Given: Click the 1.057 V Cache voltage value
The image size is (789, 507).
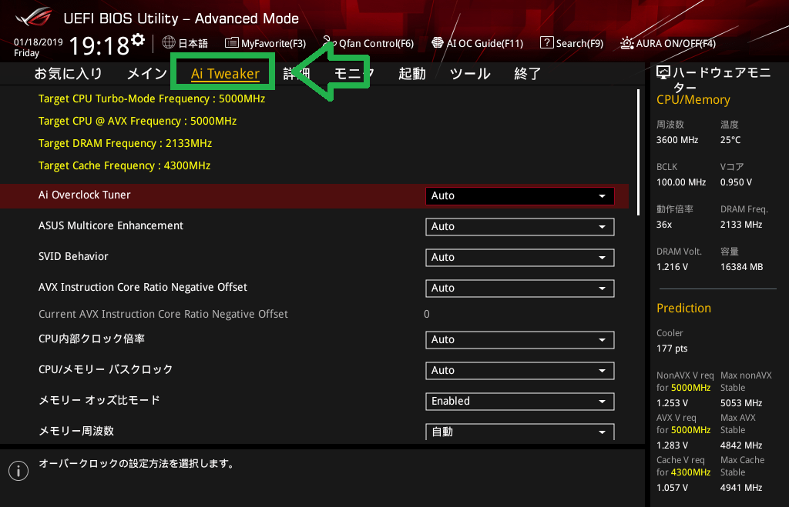Looking at the screenshot, I should tap(672, 487).
